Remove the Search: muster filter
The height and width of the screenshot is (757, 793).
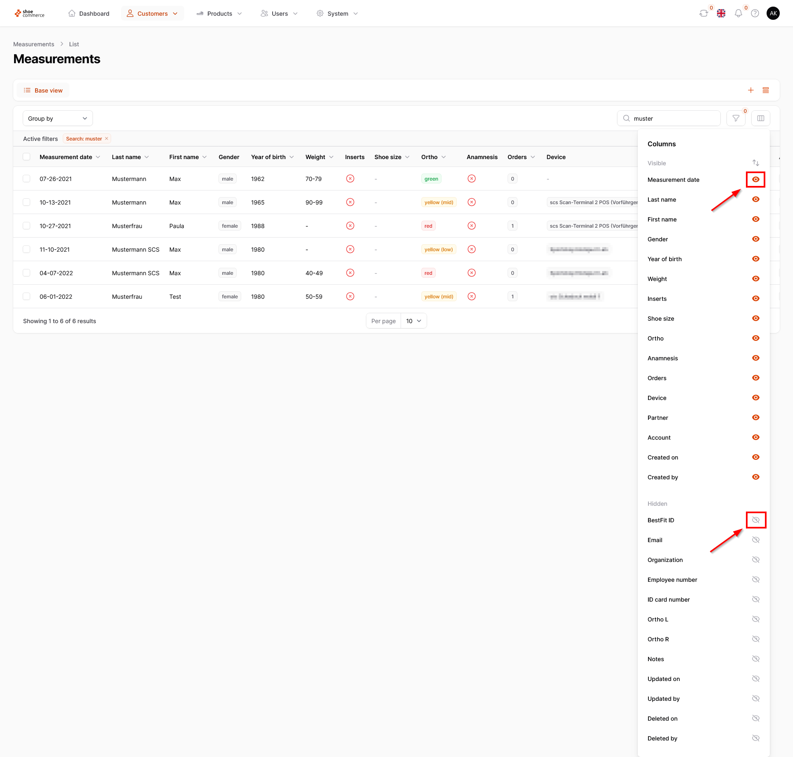click(x=107, y=139)
